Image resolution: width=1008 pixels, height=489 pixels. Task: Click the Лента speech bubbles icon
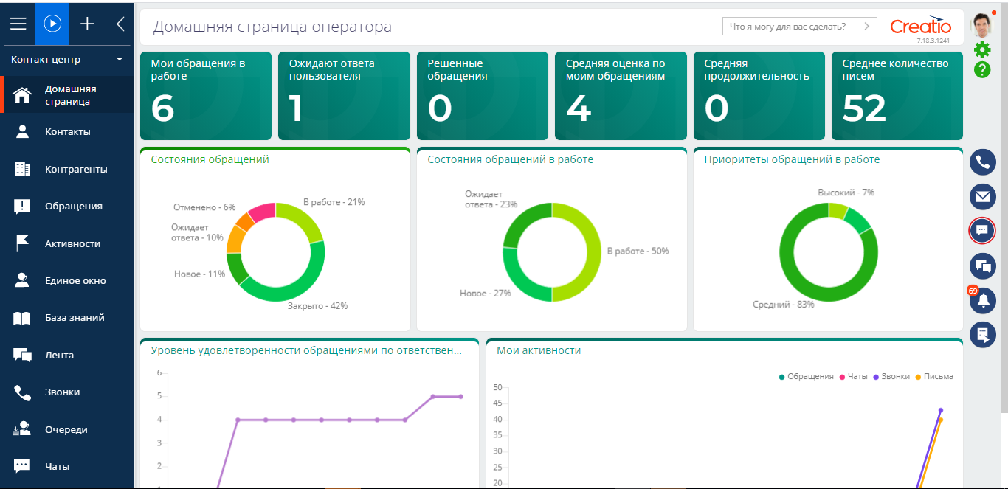pyautogui.click(x=22, y=355)
